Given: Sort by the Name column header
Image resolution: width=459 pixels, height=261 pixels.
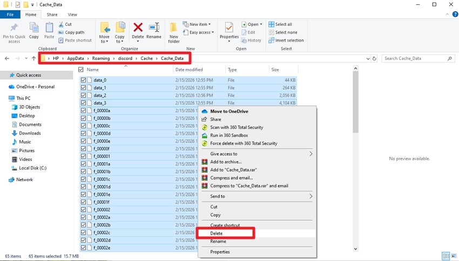Looking at the screenshot, I should [92, 70].
